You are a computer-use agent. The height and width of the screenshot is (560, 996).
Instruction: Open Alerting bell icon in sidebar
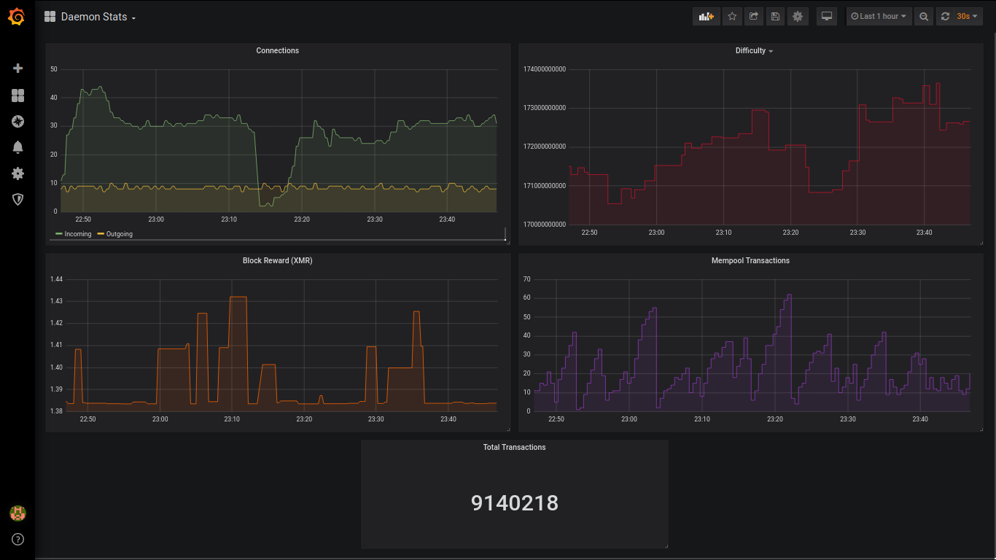pos(17,147)
